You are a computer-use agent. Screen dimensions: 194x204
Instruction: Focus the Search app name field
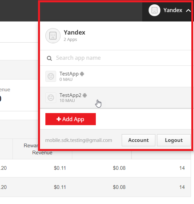coord(116,58)
